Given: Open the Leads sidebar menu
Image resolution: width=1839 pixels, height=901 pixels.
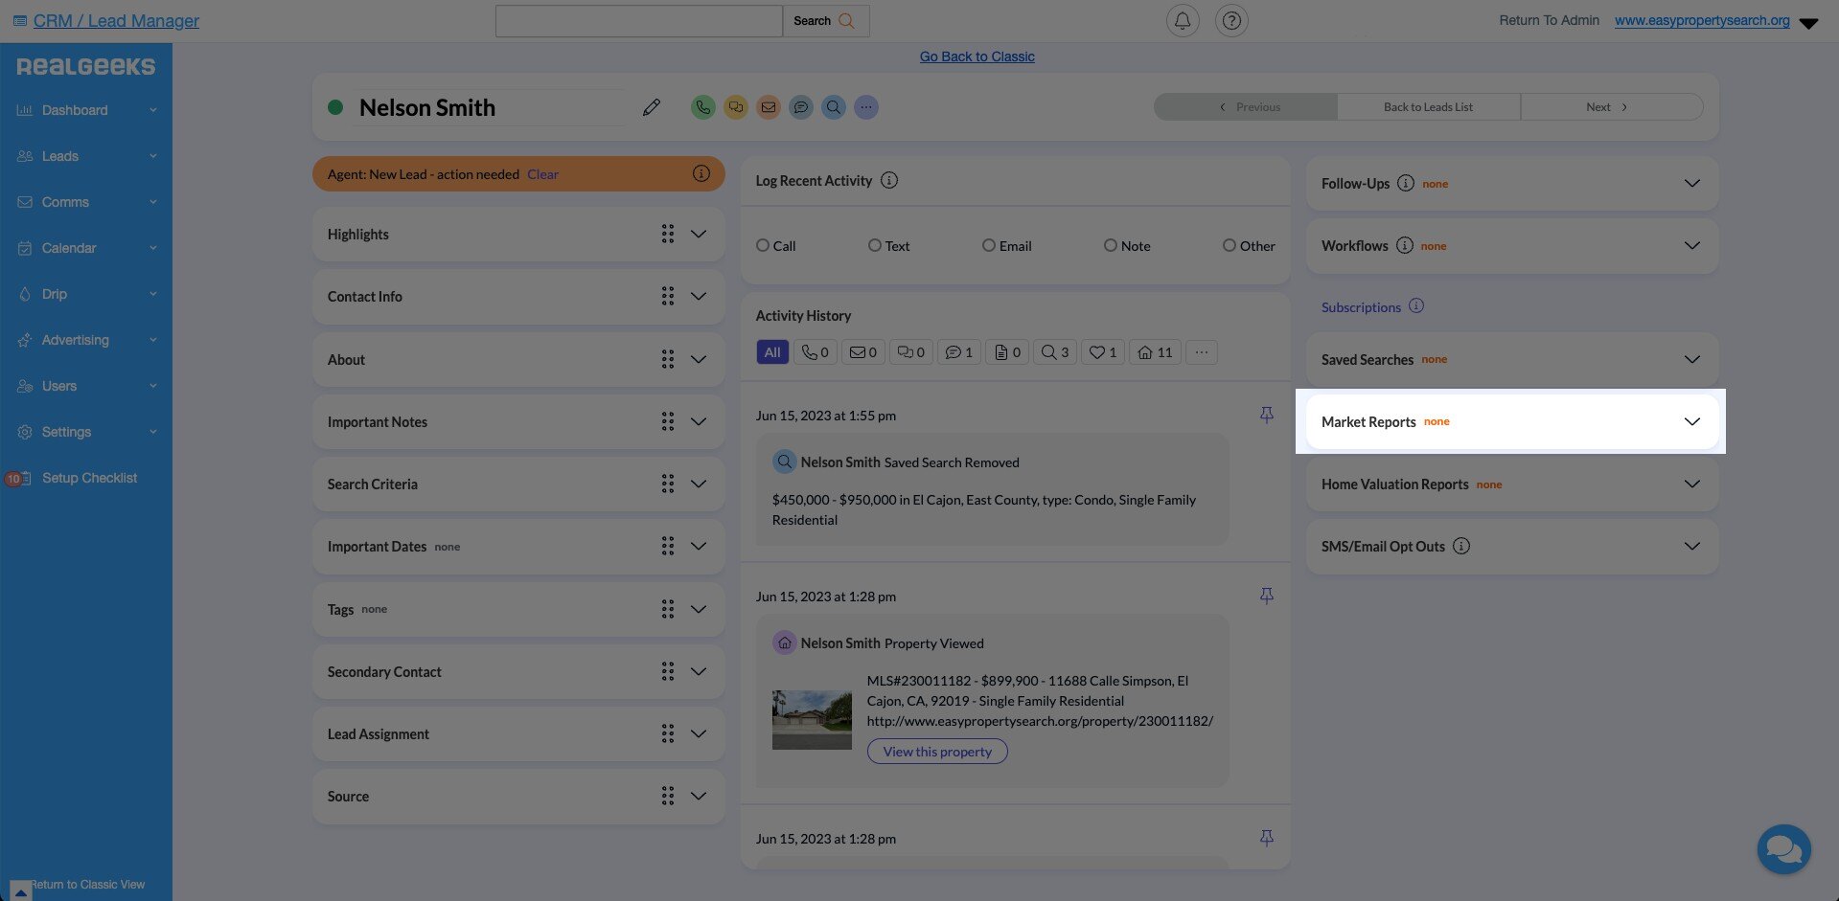Looking at the screenshot, I should [86, 156].
